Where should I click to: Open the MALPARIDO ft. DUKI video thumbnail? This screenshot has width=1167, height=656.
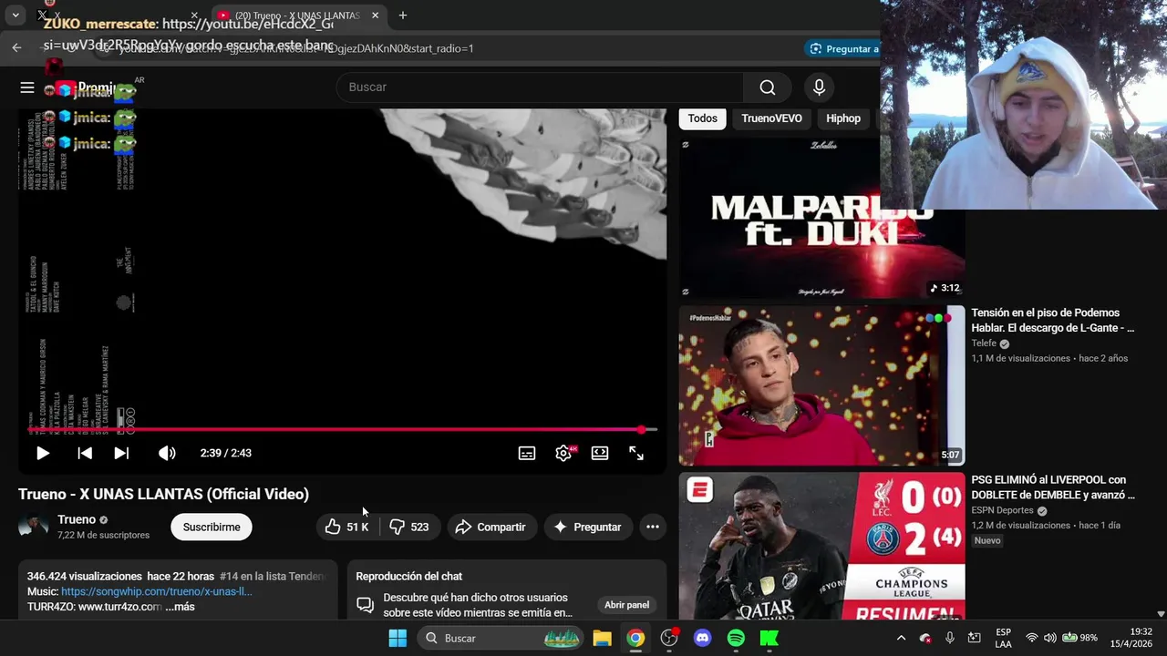pos(821,219)
